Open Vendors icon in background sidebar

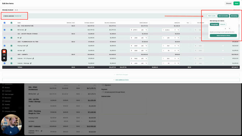[3, 88]
